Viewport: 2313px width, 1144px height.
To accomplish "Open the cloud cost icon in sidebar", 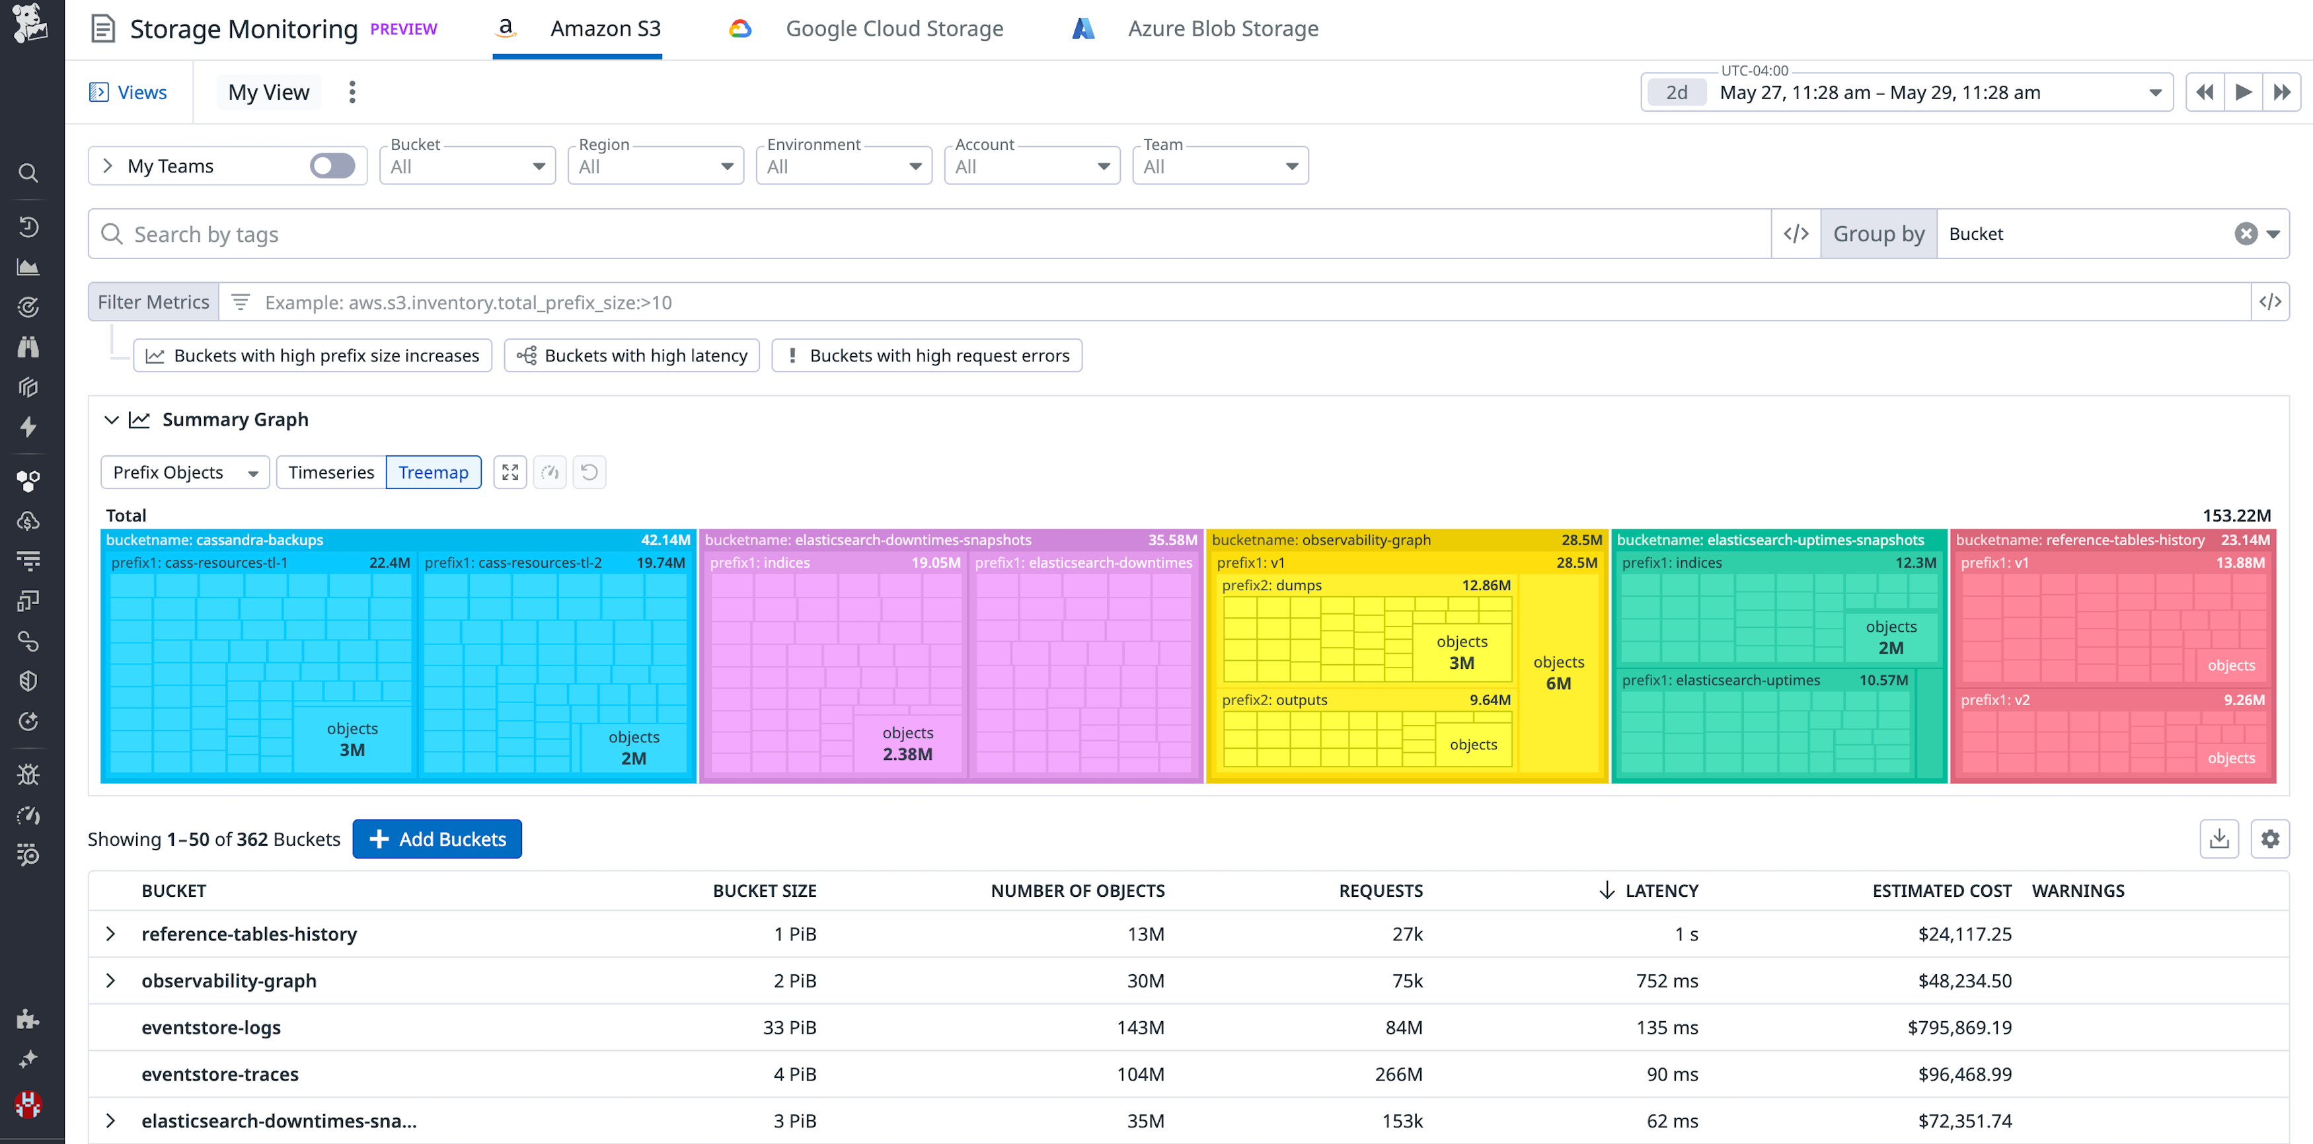I will click(28, 520).
